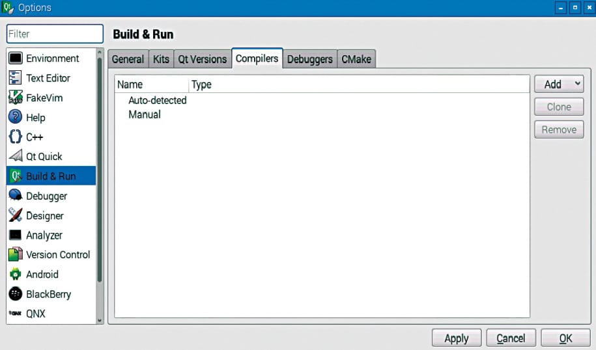This screenshot has height=350, width=596.
Task: Open the Text Editor settings icon
Action: 16,78
